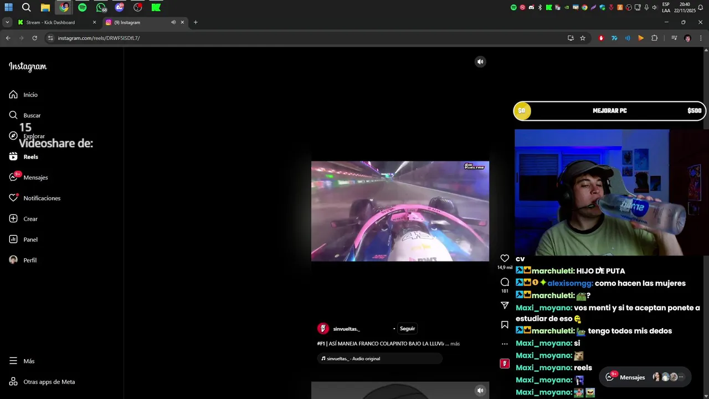Open reel comments bubble icon
The height and width of the screenshot is (399, 709).
click(505, 282)
